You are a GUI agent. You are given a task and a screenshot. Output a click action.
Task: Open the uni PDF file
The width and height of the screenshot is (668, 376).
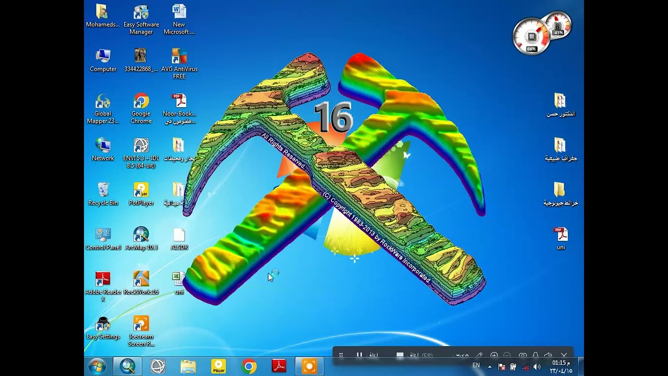[560, 238]
